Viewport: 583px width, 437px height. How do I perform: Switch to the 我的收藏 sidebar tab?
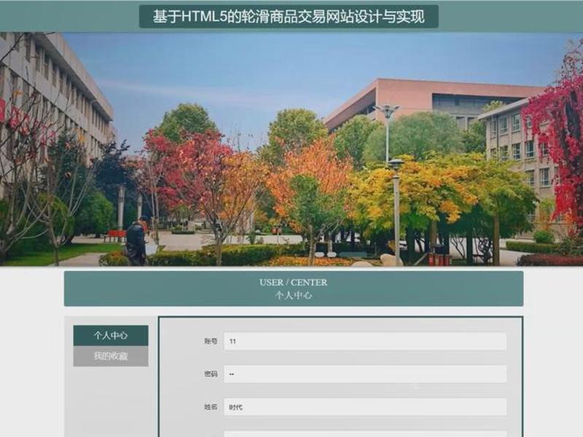tap(111, 356)
